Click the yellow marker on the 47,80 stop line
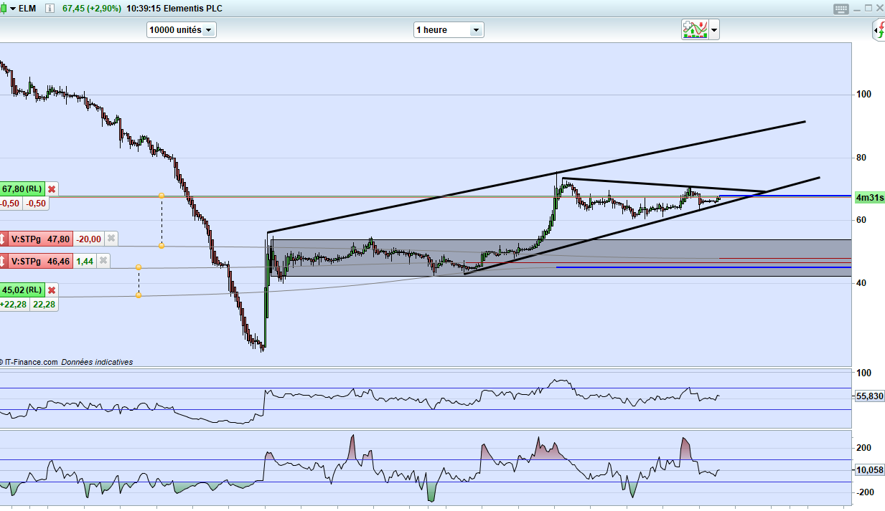Screen dimensions: 885x511 161,246
